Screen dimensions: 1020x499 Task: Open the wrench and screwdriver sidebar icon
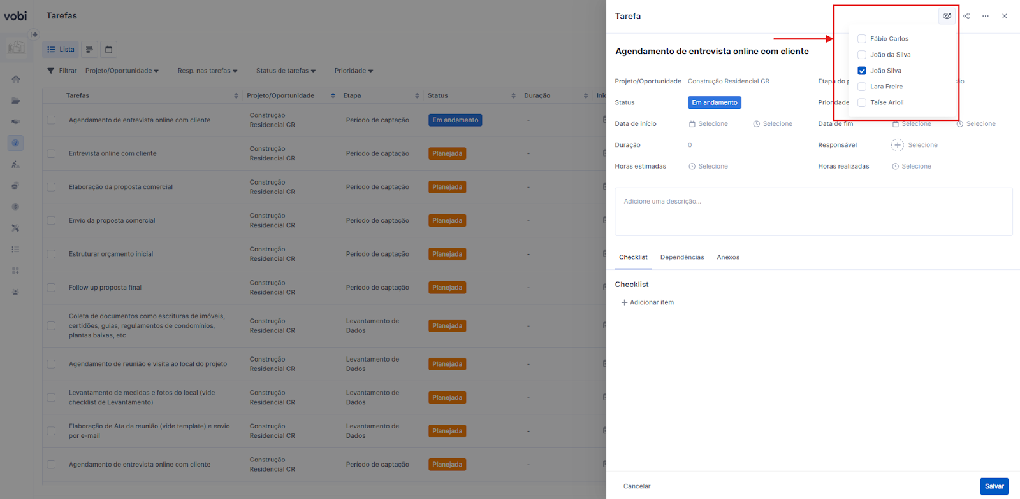pyautogui.click(x=16, y=228)
